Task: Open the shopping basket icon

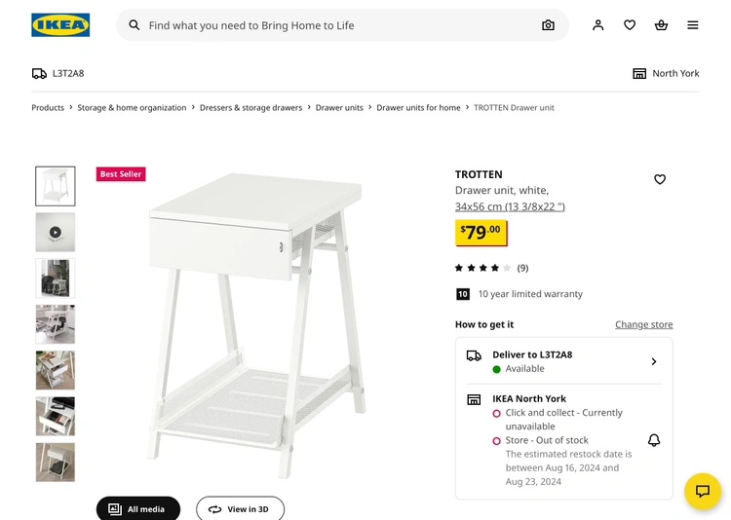Action: [661, 25]
